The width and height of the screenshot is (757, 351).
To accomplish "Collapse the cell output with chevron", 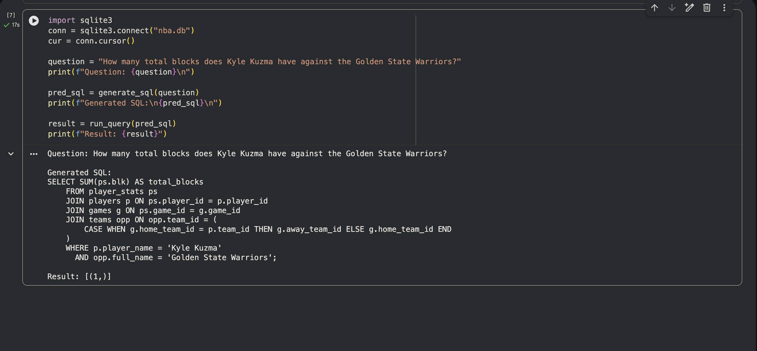I will [11, 154].
